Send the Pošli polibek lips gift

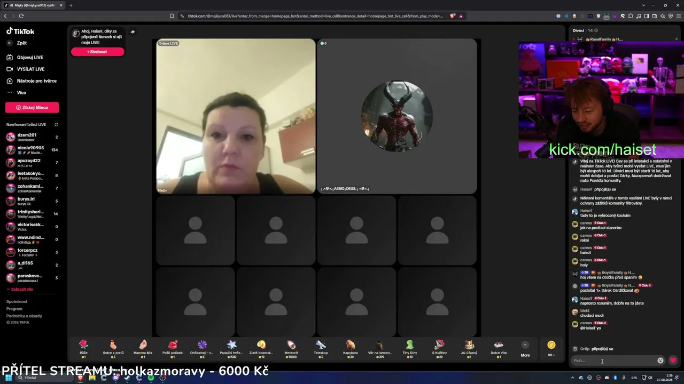[173, 348]
